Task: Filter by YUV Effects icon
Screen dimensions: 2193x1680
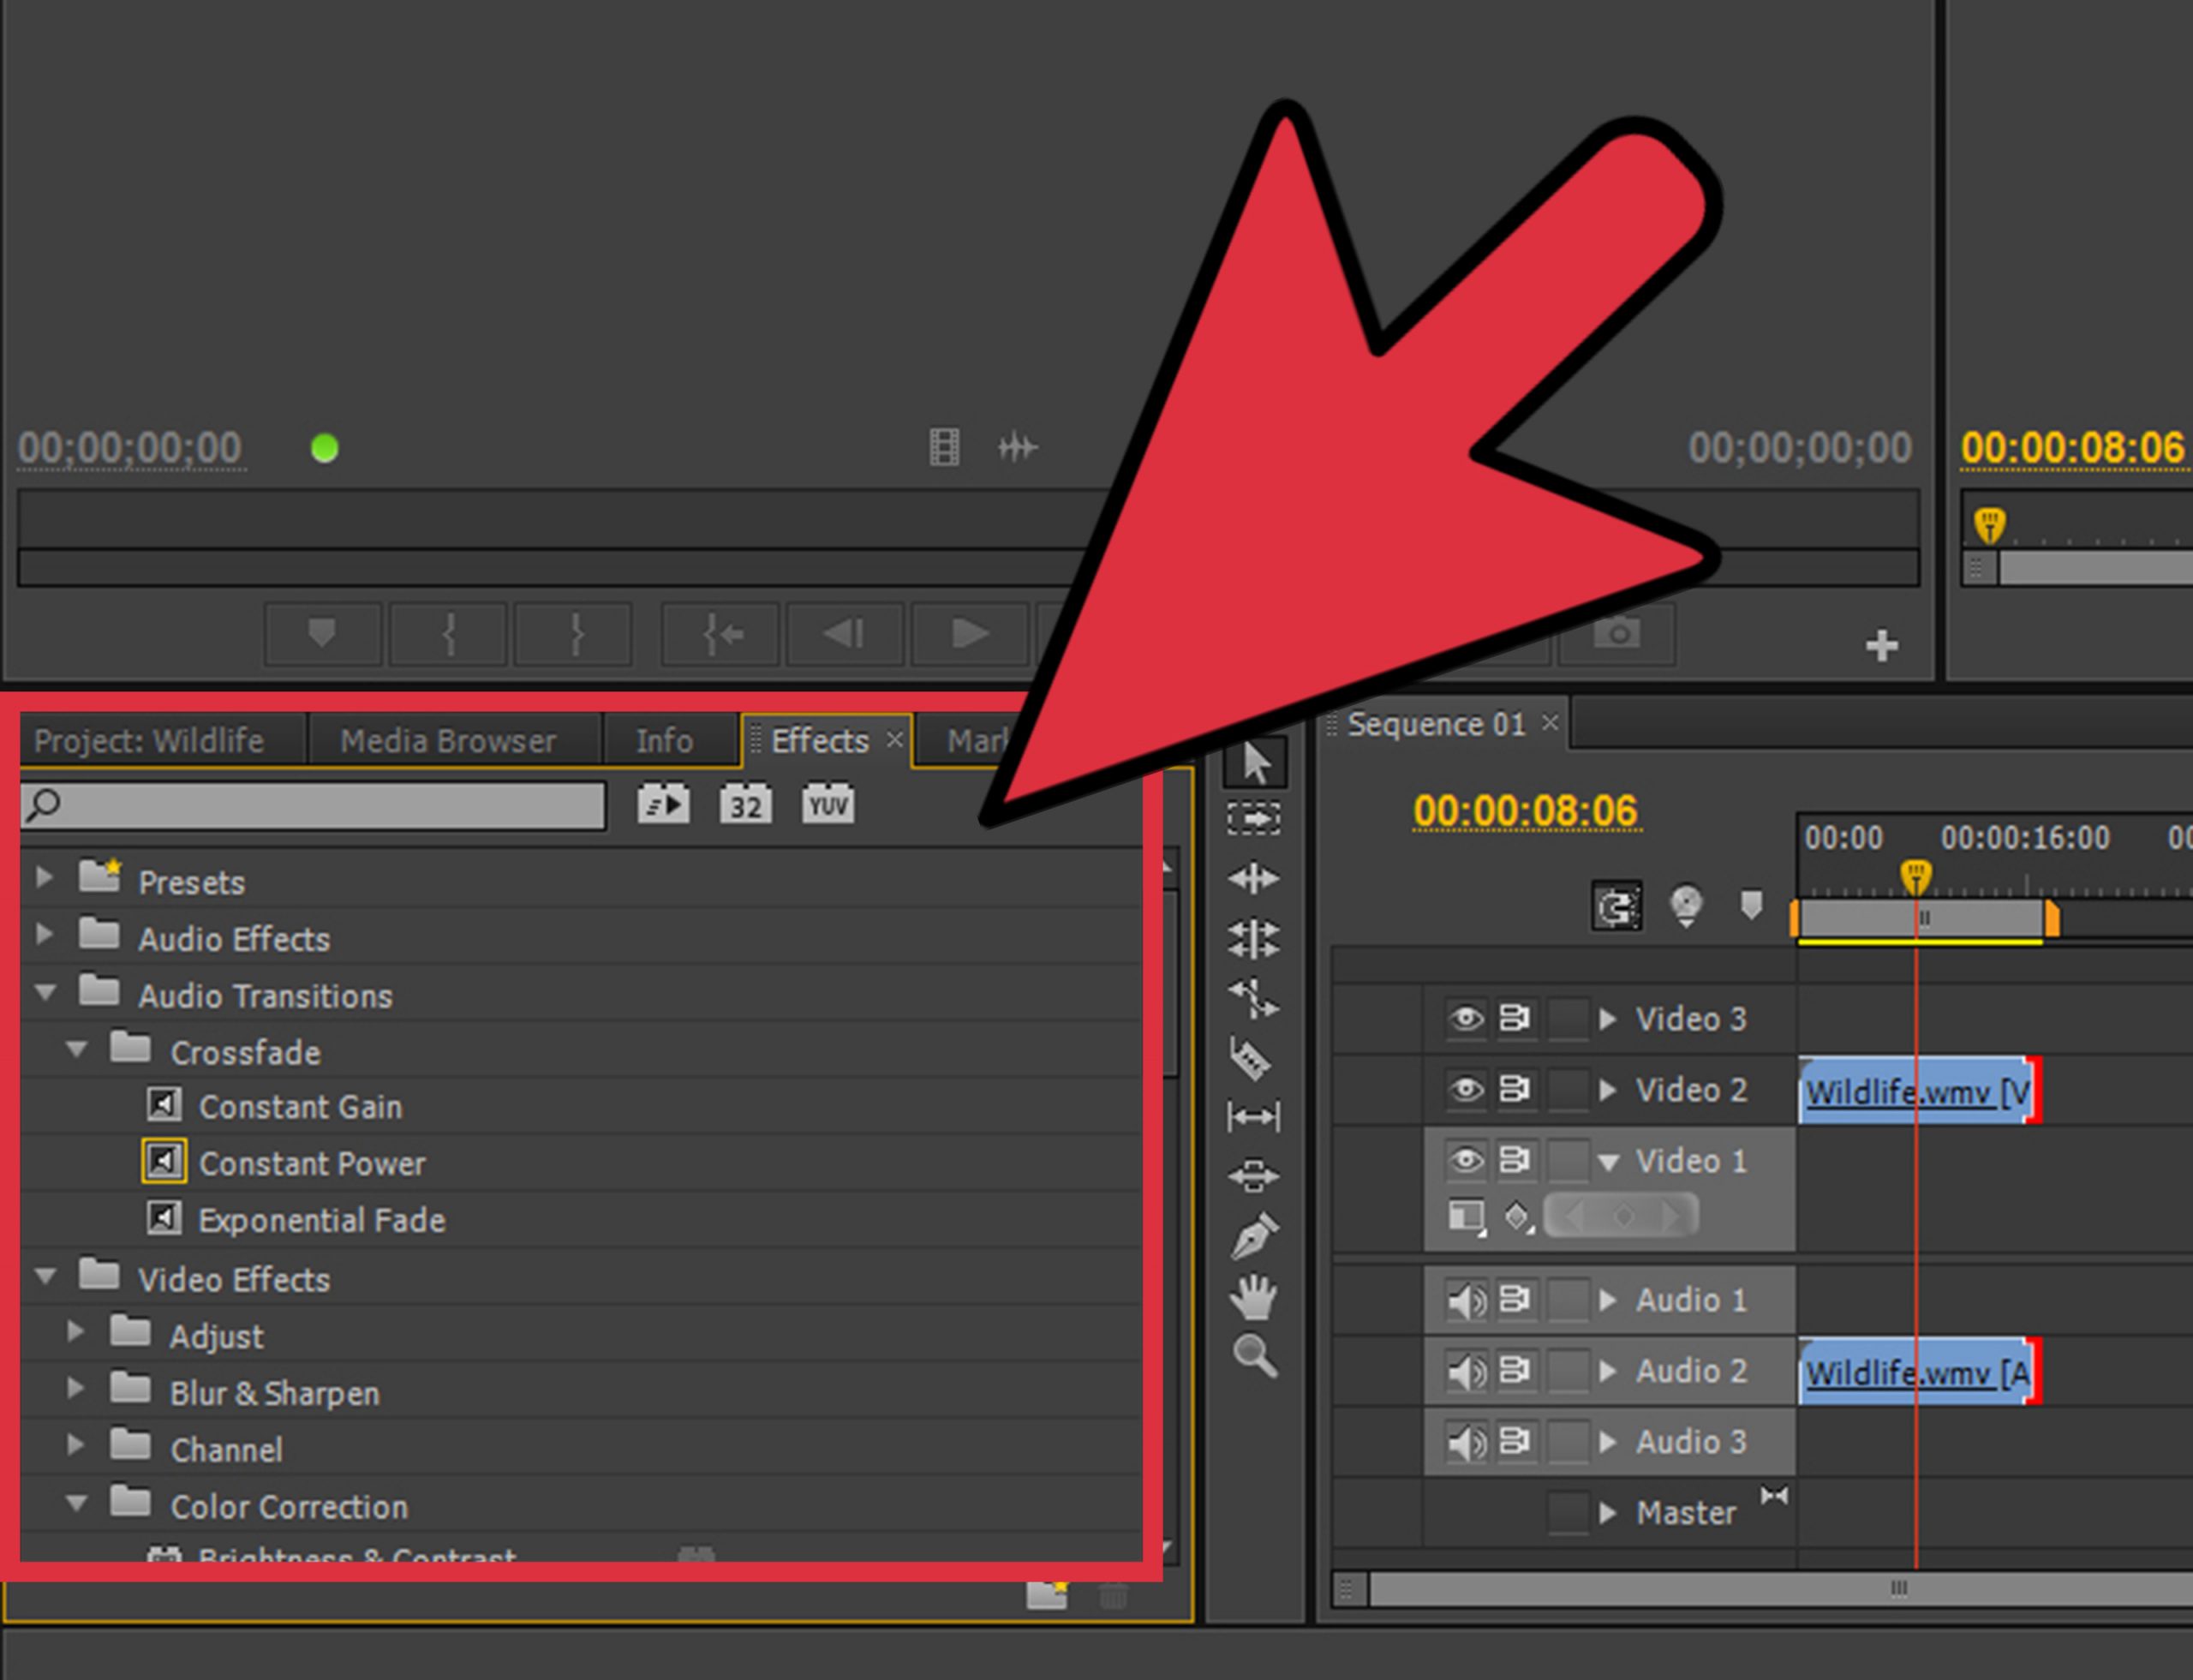Action: (x=828, y=805)
